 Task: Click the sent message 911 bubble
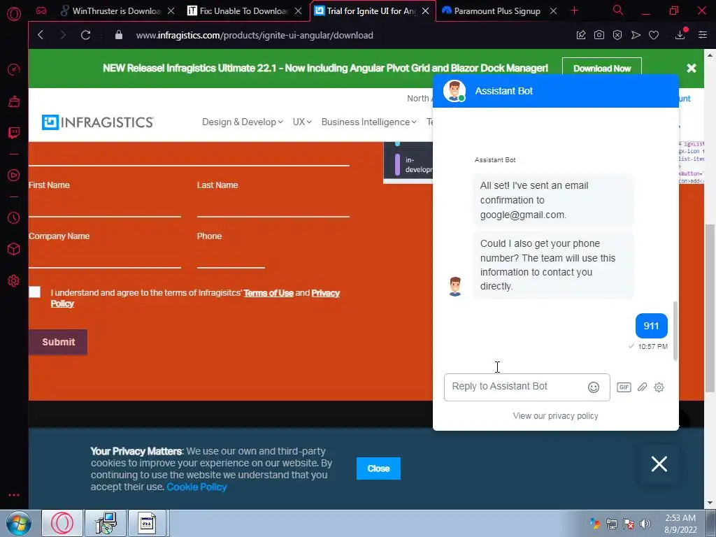pyautogui.click(x=651, y=326)
